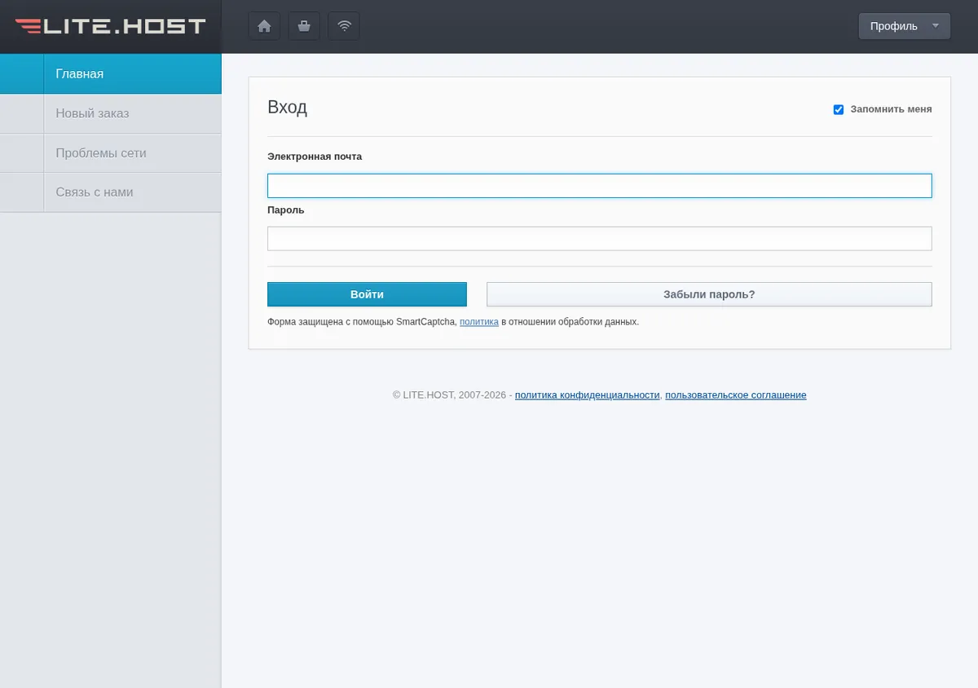Image resolution: width=978 pixels, height=688 pixels.
Task: Click the LITE.HOST logo
Action: [110, 26]
